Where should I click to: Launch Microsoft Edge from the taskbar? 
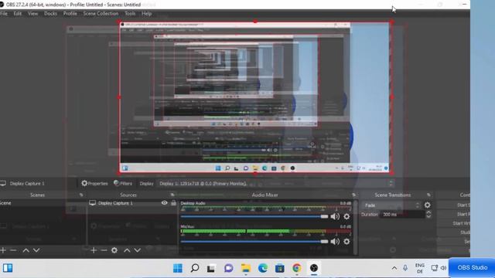coord(263,268)
